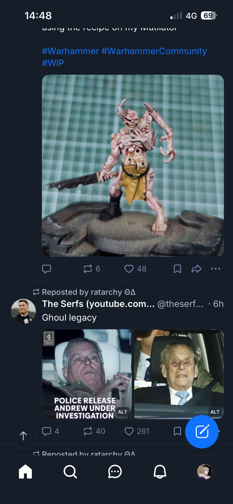View the painted miniature photo

click(x=133, y=166)
